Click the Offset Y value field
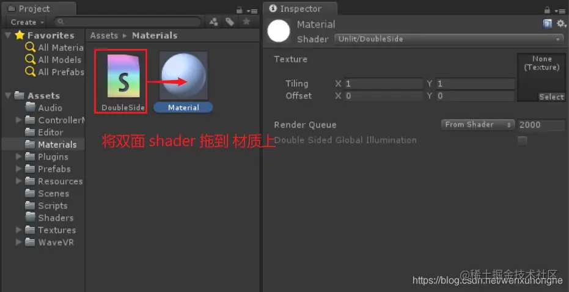This screenshot has height=292, width=569. [x=475, y=96]
